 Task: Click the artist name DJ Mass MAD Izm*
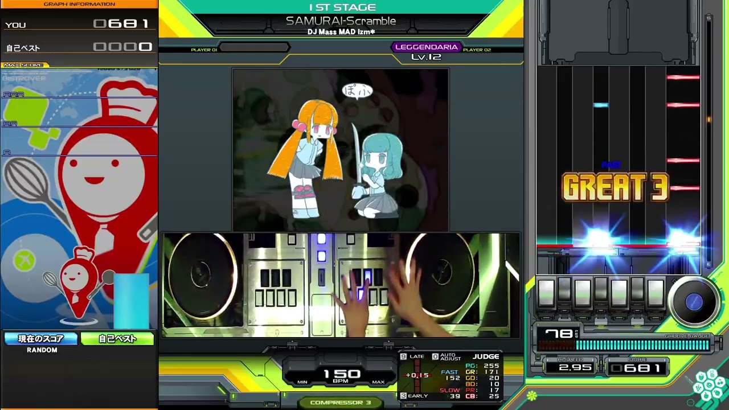pyautogui.click(x=341, y=32)
